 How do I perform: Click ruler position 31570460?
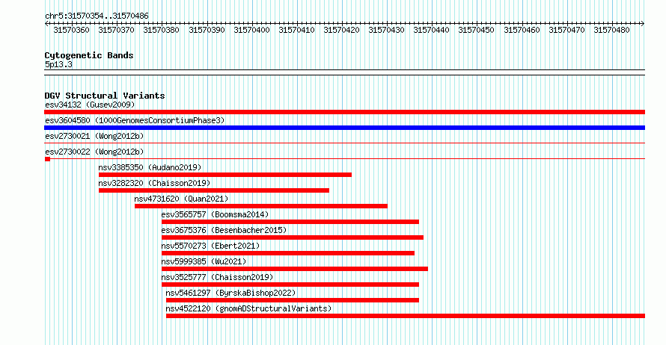pyautogui.click(x=522, y=30)
